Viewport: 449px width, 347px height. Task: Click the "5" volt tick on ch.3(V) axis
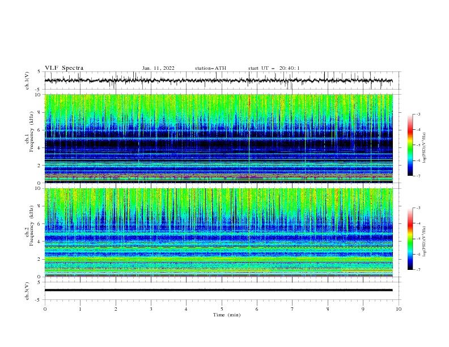(x=39, y=282)
